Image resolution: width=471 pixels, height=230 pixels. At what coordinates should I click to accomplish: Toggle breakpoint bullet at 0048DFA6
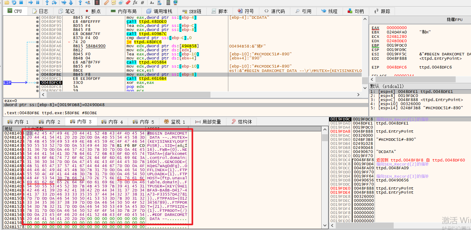[x=38, y=46]
